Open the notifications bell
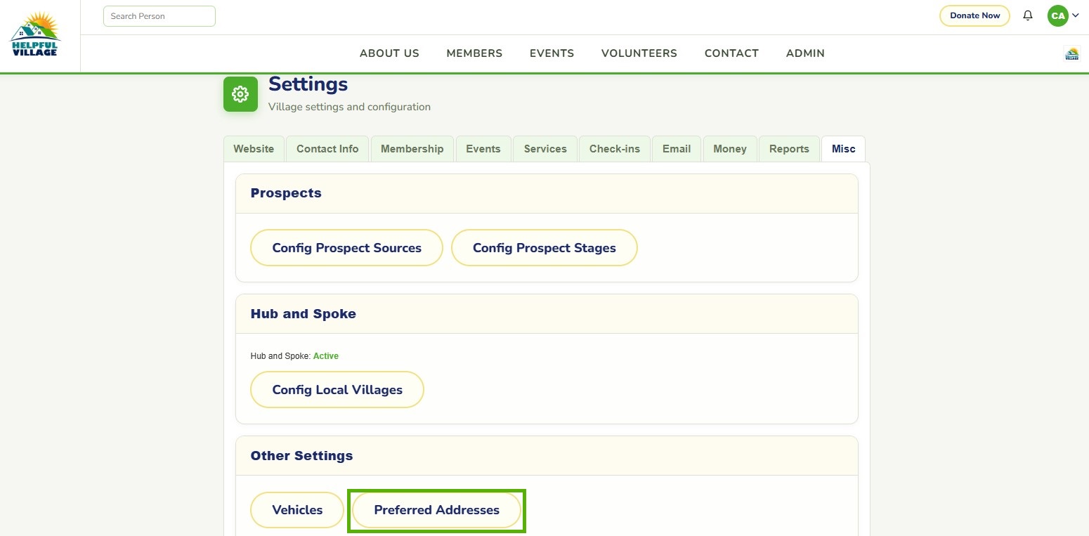This screenshot has width=1089, height=536. point(1028,15)
